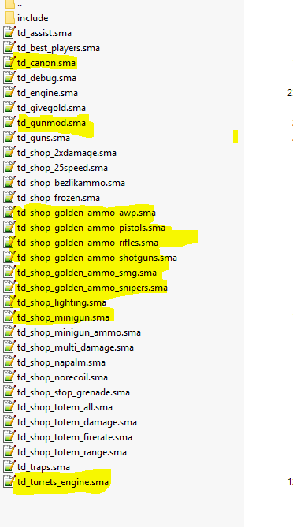The height and width of the screenshot is (527, 293).
Task: Select td_shop_totem_firerate.sma entry
Action: pos(75,437)
